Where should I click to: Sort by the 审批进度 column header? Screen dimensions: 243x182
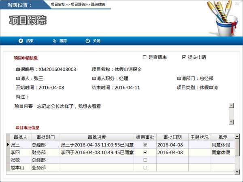[x=97, y=137]
